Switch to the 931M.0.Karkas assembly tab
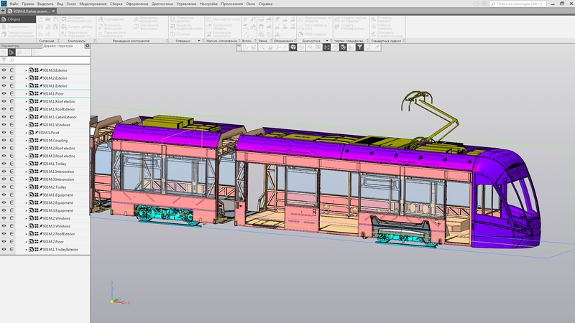The height and width of the screenshot is (323, 575). [32, 11]
